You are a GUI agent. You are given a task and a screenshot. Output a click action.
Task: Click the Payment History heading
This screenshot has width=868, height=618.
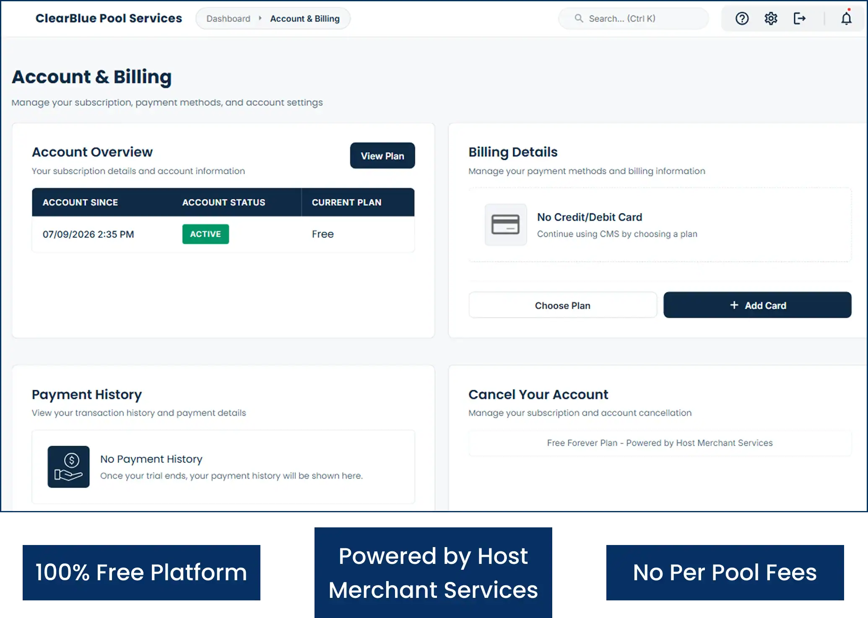point(87,394)
